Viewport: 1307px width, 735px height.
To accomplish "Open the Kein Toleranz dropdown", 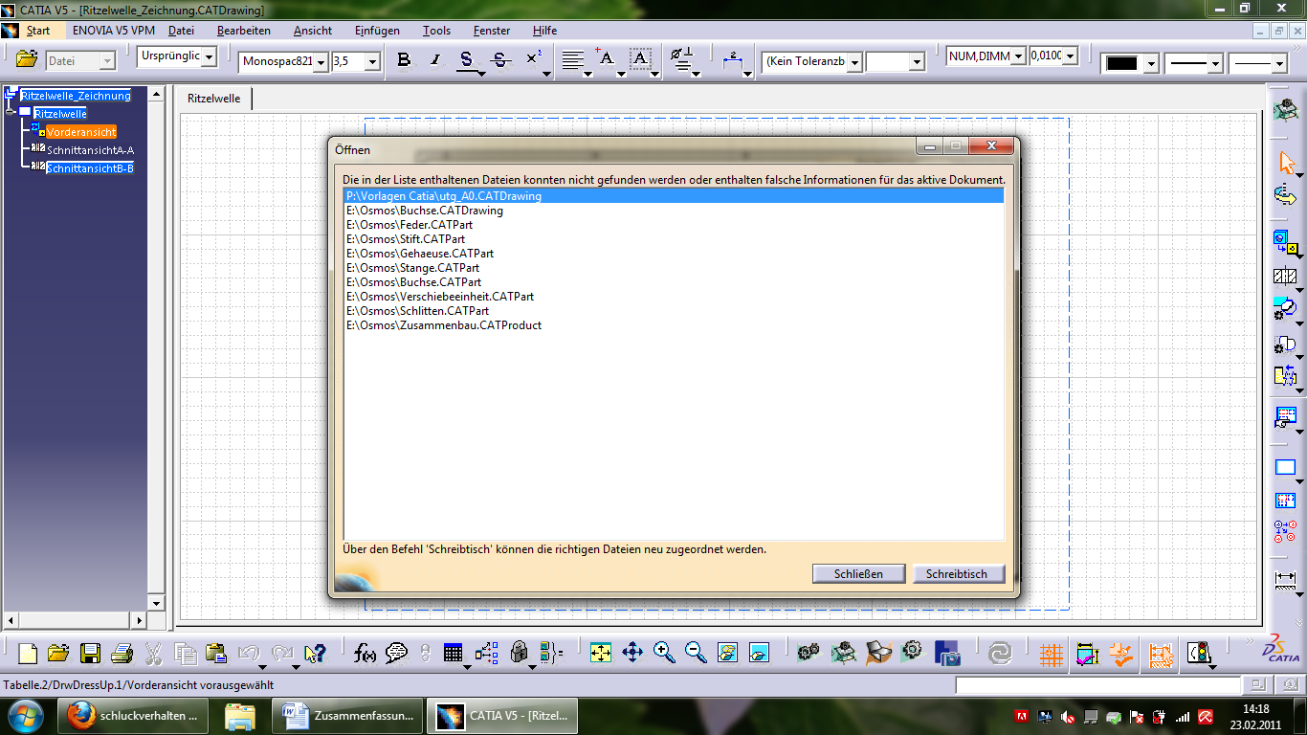I will (855, 61).
